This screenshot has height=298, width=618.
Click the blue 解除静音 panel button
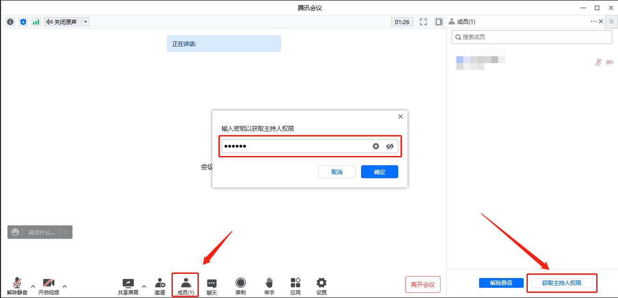501,283
